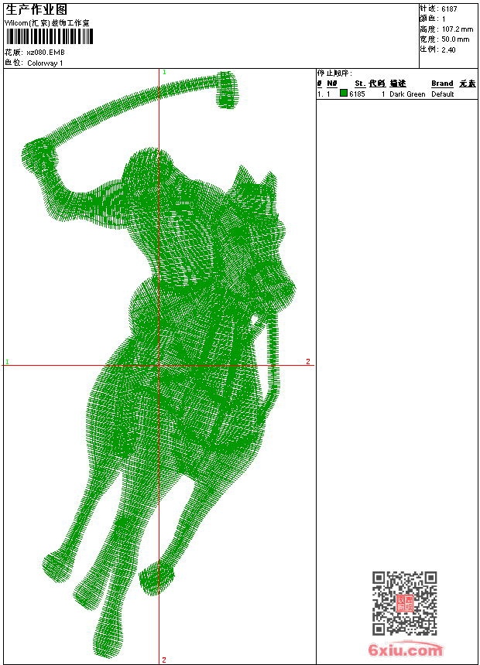Click the green '1' marker at left of horizontal axis
Screen dimensions: 480x665
(x=7, y=362)
